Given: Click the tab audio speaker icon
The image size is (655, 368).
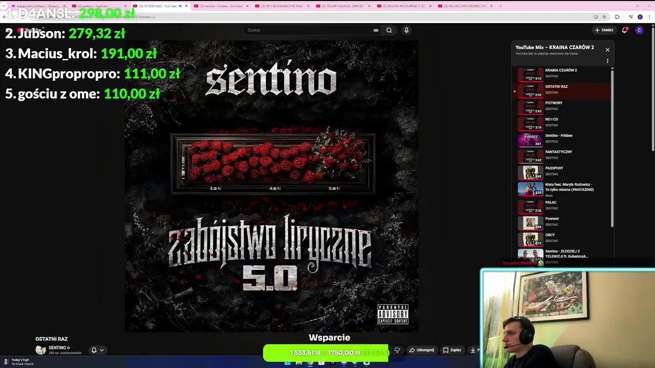Looking at the screenshot, I should coord(180,6).
